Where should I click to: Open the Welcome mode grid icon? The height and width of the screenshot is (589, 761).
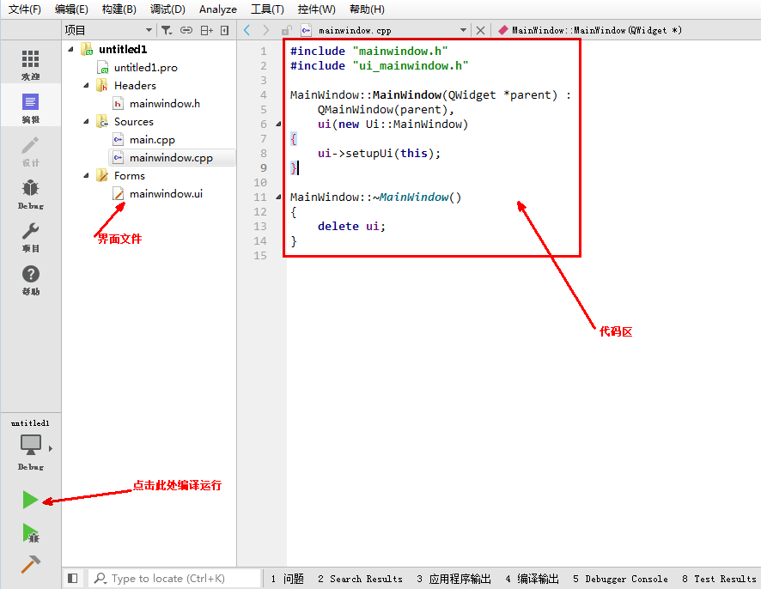[30, 59]
